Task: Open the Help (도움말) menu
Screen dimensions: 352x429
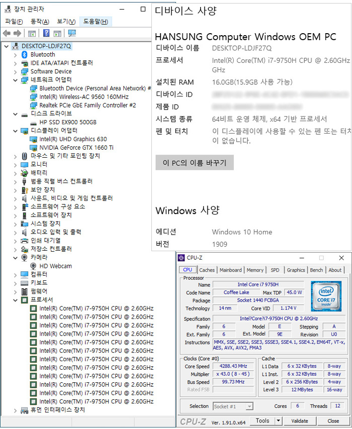Action: 96,21
